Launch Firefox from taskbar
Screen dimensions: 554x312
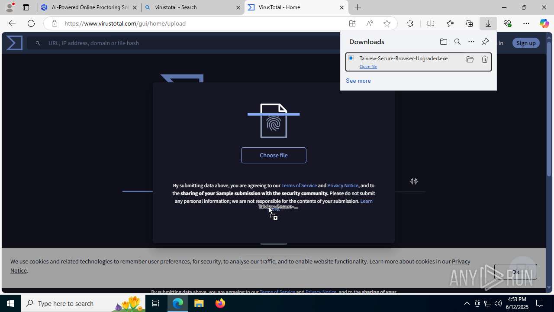220,303
